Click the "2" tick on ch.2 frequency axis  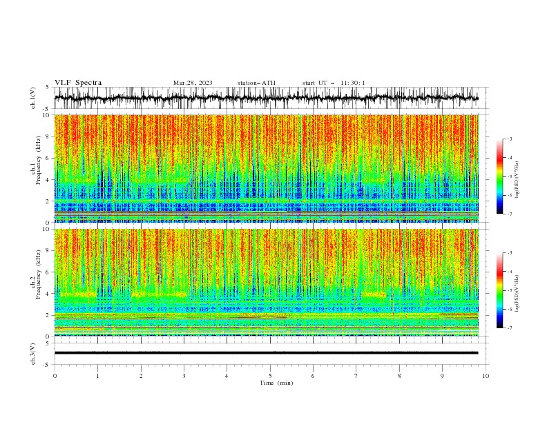pyautogui.click(x=48, y=315)
